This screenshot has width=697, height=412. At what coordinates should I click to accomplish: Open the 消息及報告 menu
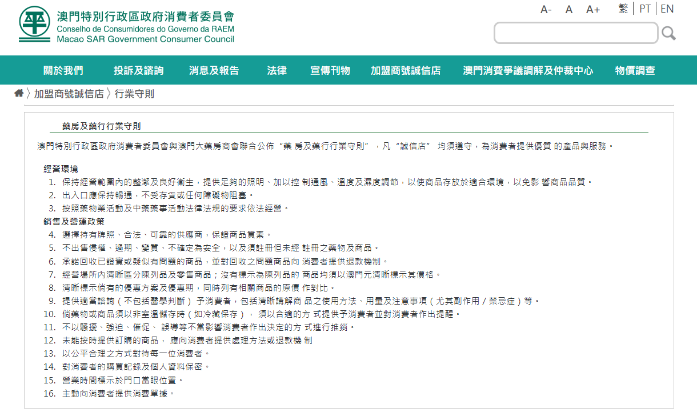click(x=214, y=71)
